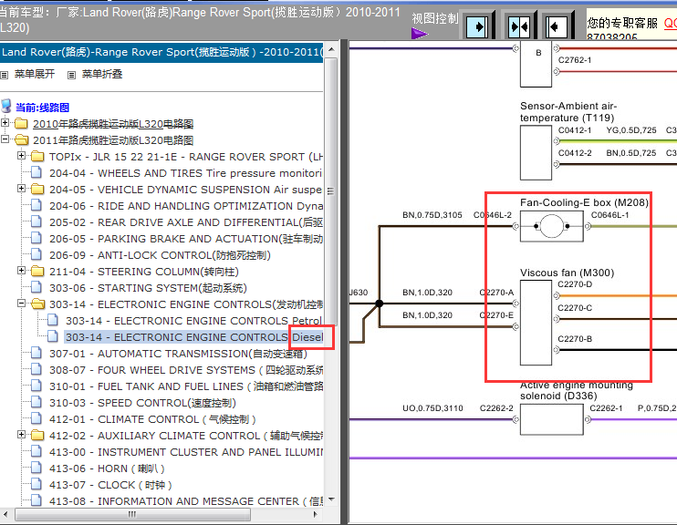Collapse the 303-14 Electronic Engine Controls folder

coord(21,303)
